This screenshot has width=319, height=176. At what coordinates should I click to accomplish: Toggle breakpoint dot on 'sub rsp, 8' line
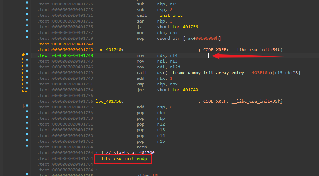27,8
